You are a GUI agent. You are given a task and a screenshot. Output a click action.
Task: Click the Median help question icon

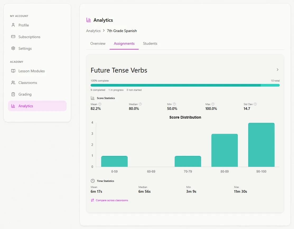[140, 104]
